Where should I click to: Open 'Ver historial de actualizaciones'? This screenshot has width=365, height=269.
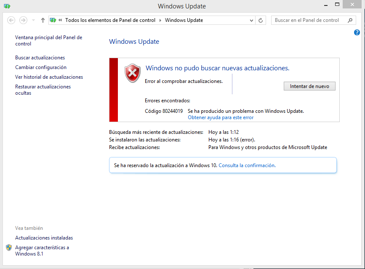(49, 77)
